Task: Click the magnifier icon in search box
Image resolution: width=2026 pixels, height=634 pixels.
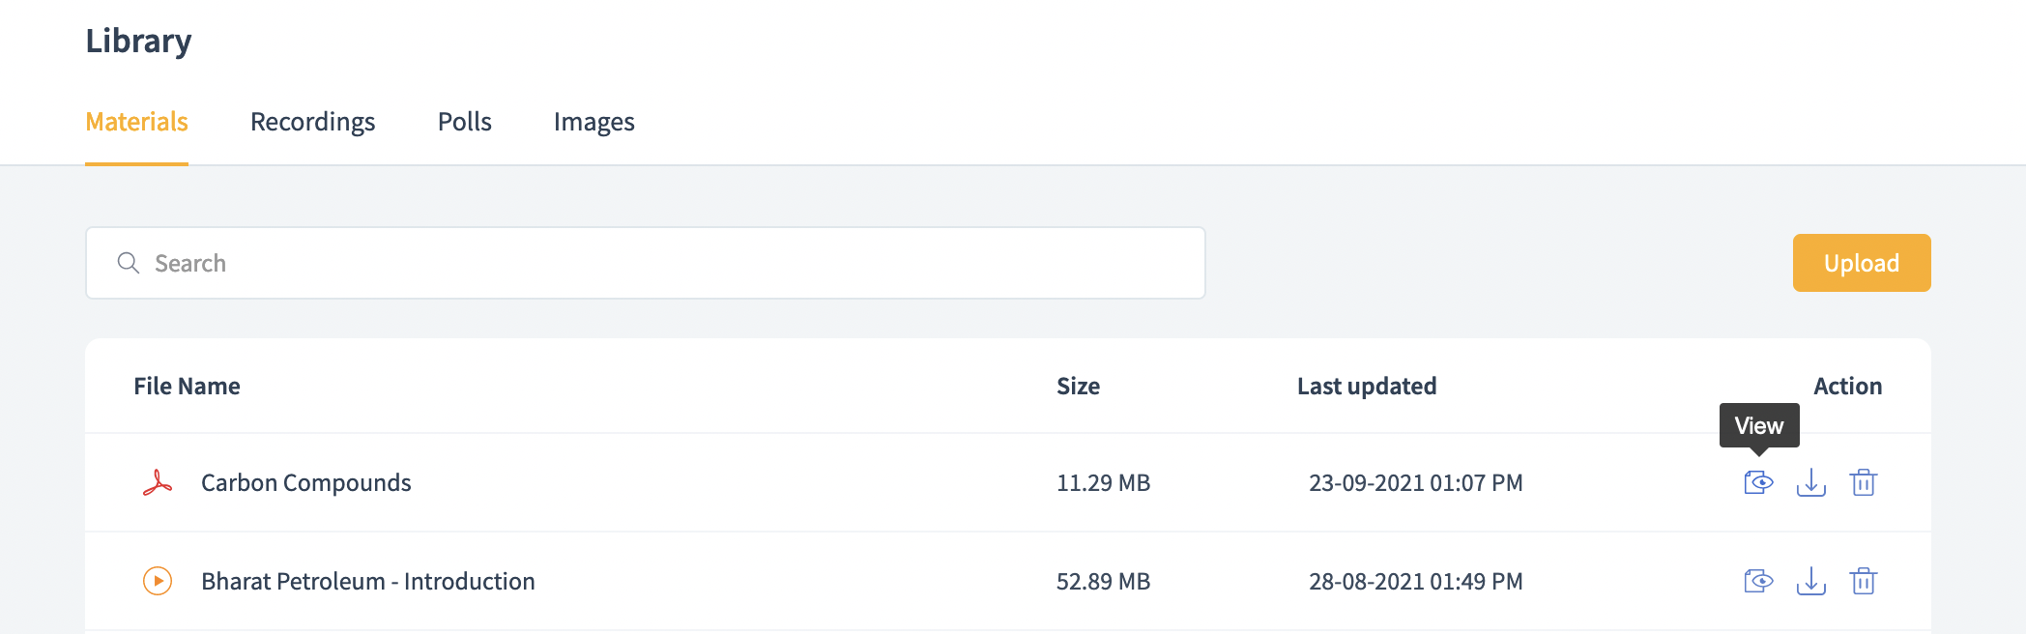Action: click(129, 263)
